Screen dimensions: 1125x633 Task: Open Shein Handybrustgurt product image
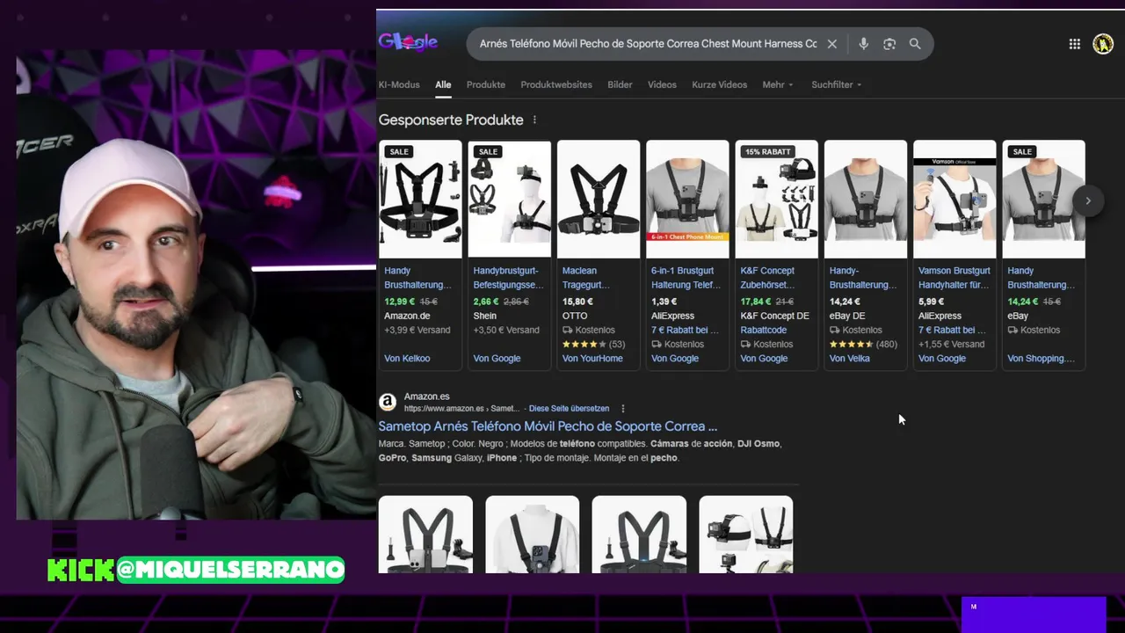(x=510, y=199)
